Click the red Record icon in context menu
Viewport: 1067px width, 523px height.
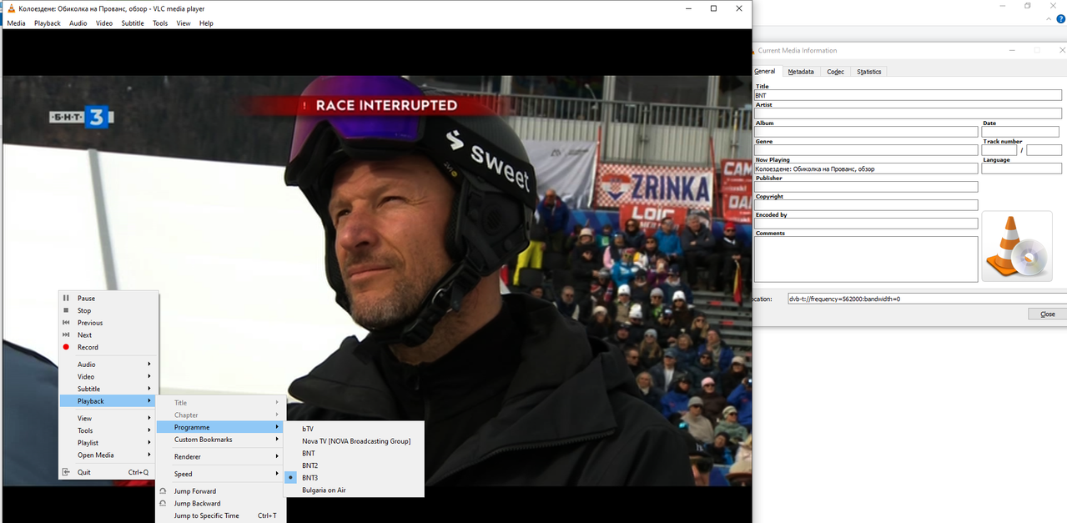click(66, 347)
